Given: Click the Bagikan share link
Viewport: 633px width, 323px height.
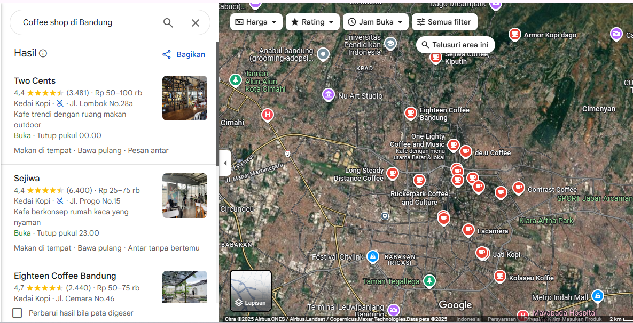Looking at the screenshot, I should point(184,54).
